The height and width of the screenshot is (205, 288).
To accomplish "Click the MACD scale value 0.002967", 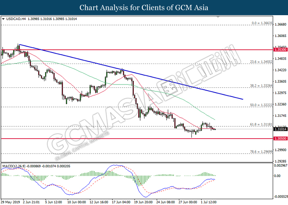I will click(x=281, y=166).
